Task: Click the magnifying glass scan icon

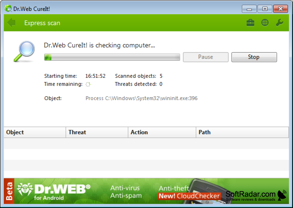Action: click(x=24, y=51)
